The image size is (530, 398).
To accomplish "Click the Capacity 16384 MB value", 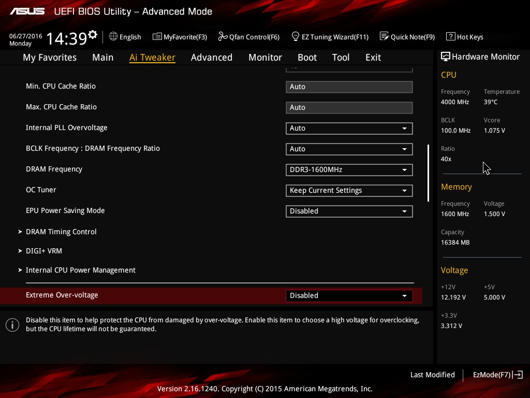I will (455, 243).
